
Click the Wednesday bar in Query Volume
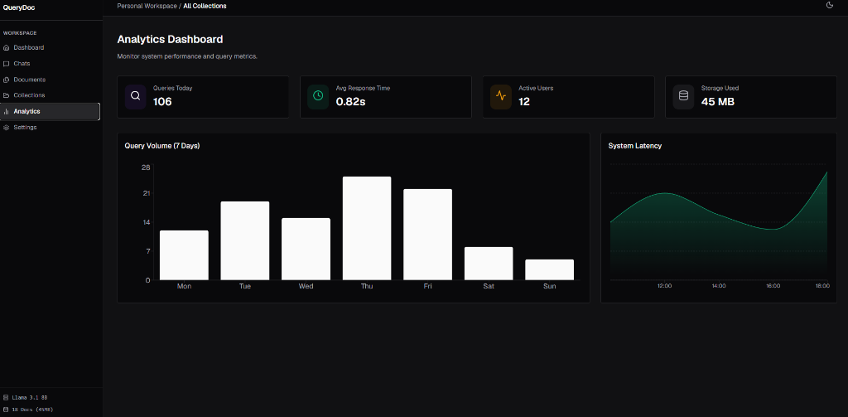pos(306,249)
